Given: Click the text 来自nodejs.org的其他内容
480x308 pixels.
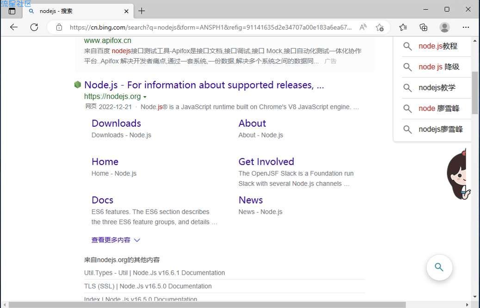Looking at the screenshot, I should (x=122, y=260).
